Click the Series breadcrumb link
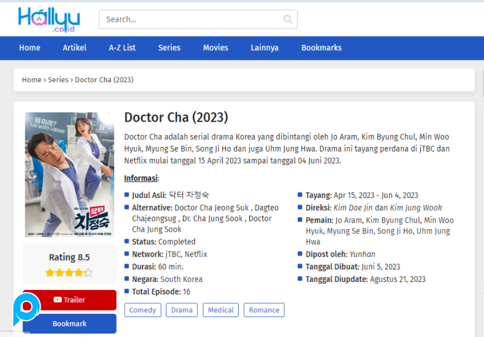Image resolution: width=484 pixels, height=337 pixels. [58, 79]
